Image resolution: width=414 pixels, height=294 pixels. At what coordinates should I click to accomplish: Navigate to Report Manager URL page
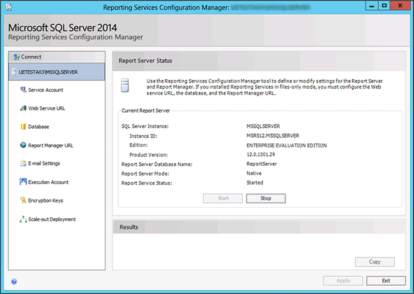pos(50,145)
